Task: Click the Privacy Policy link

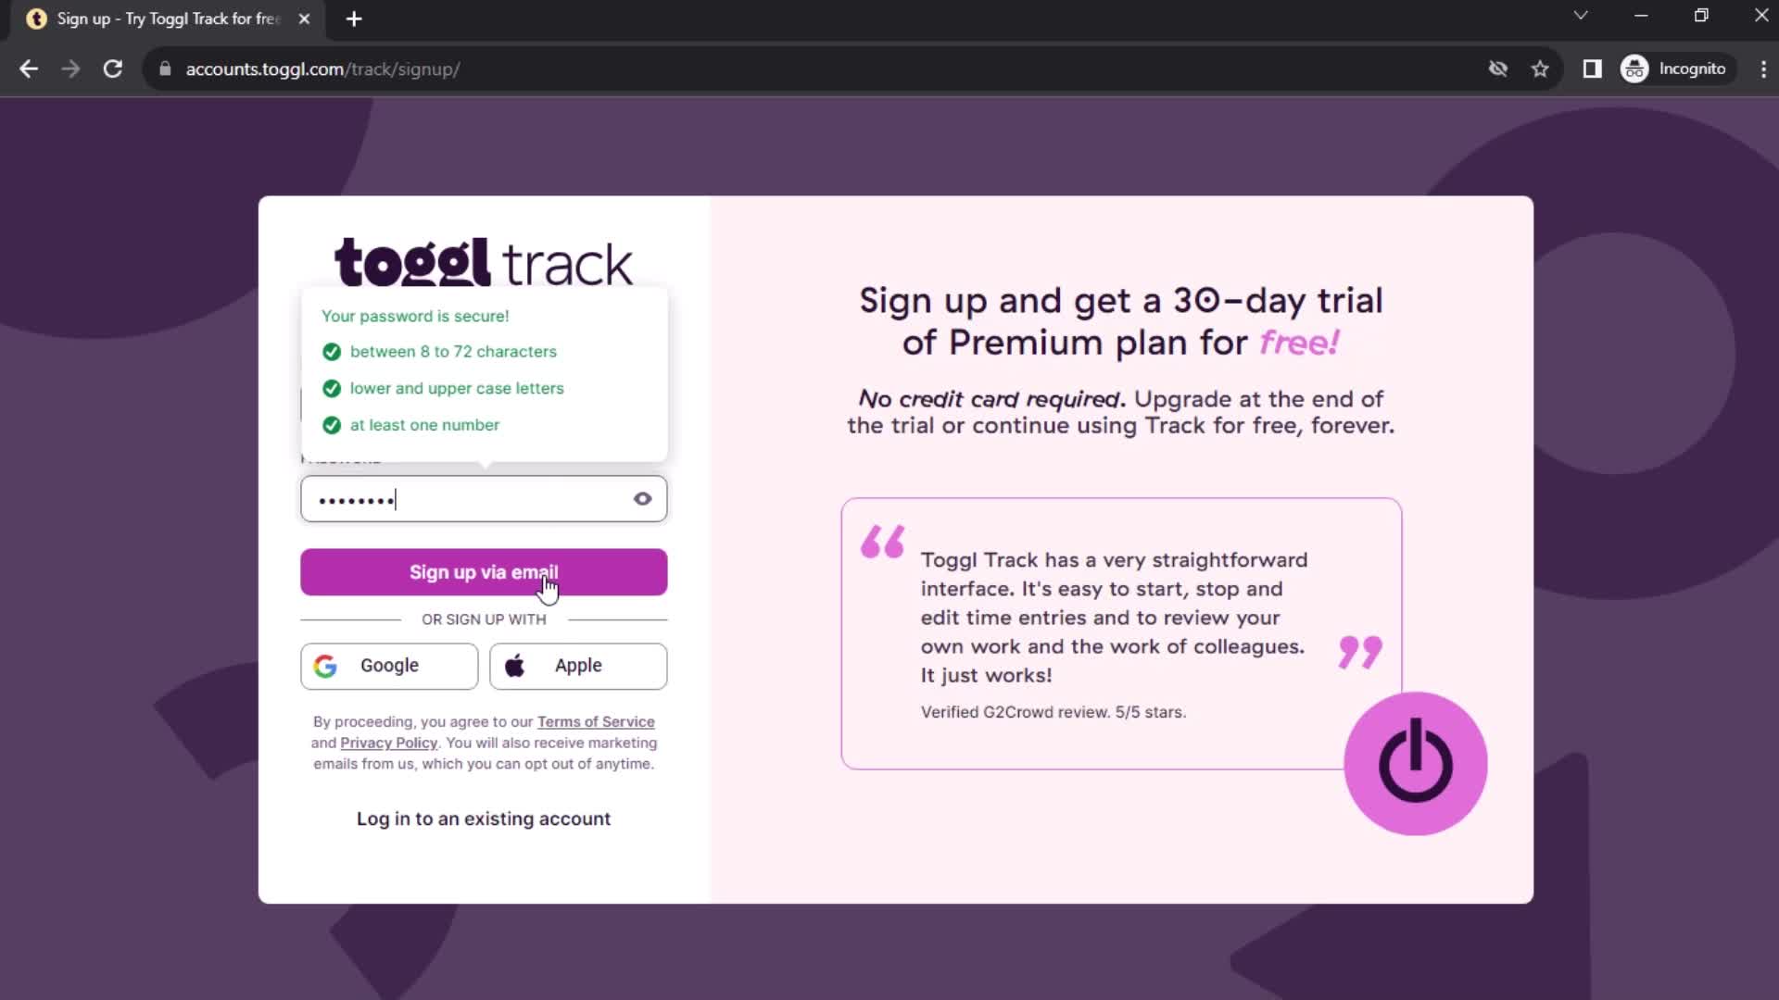Action: click(388, 743)
